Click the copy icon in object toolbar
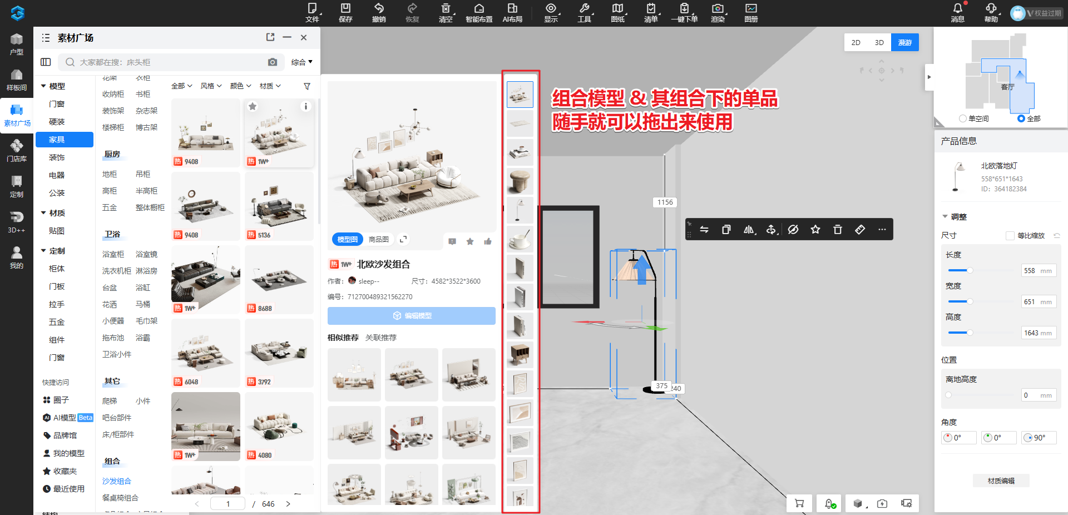 click(x=726, y=229)
